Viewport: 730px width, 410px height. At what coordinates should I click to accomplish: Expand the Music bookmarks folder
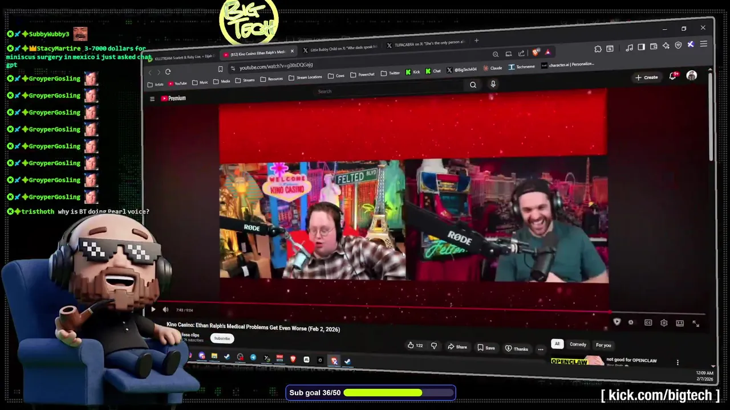coord(200,83)
